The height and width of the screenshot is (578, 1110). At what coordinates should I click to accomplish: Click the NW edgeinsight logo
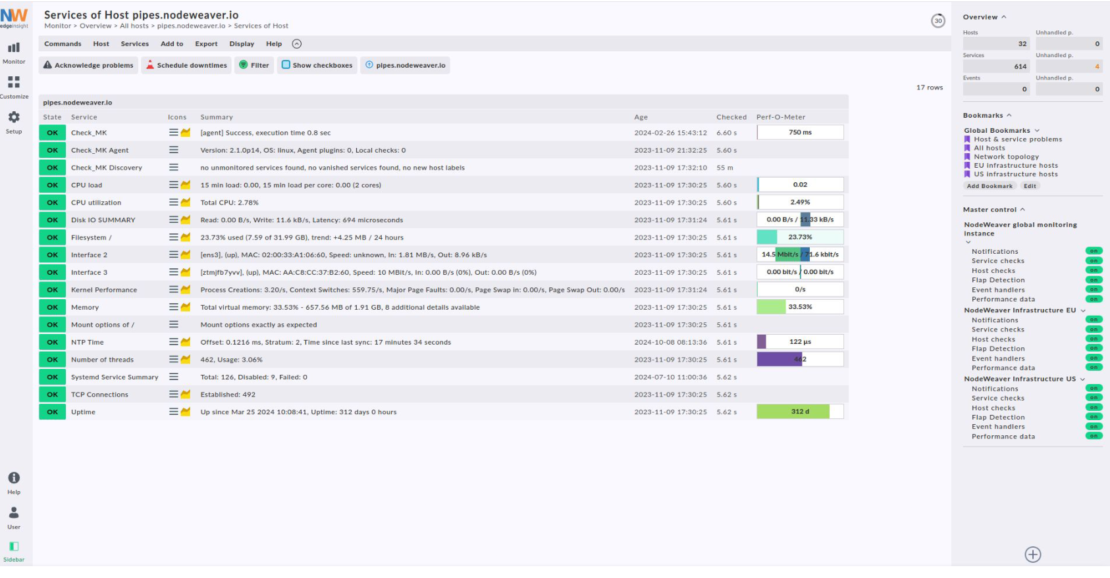[14, 18]
